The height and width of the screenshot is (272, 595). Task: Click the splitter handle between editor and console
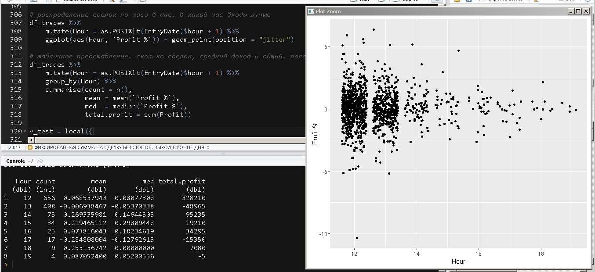pyautogui.click(x=223, y=154)
